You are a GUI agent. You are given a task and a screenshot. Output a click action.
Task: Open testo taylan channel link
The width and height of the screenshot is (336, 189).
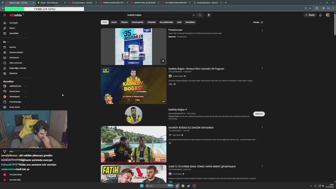tap(177, 135)
